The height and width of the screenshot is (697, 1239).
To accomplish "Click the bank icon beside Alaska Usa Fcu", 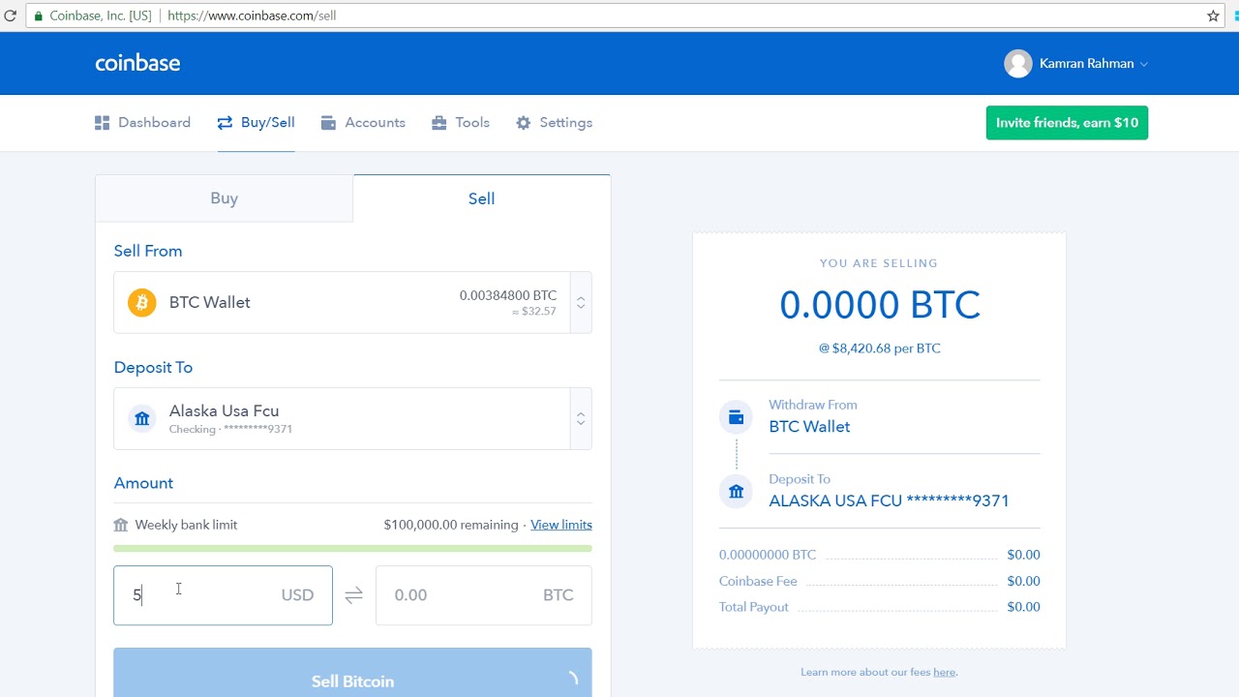I will (142, 418).
